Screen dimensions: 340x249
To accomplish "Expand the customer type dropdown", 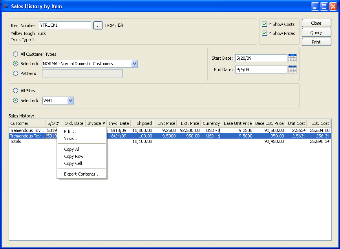I will [134, 64].
